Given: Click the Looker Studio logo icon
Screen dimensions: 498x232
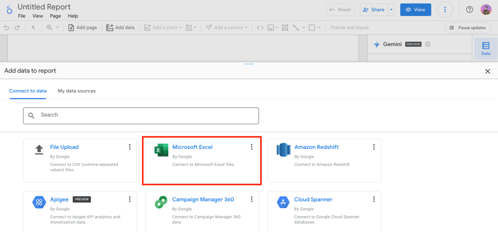Looking at the screenshot, I should point(9,10).
